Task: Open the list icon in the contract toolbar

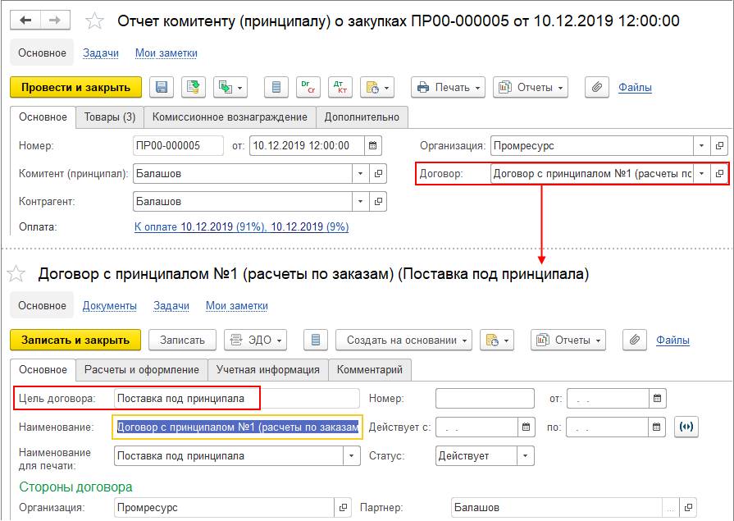Action: [316, 340]
